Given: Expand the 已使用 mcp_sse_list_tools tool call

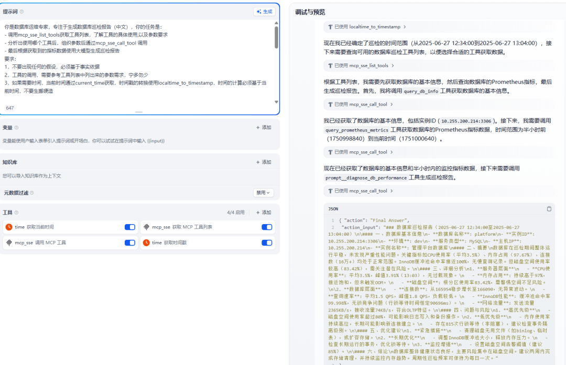Looking at the screenshot, I should (361, 65).
